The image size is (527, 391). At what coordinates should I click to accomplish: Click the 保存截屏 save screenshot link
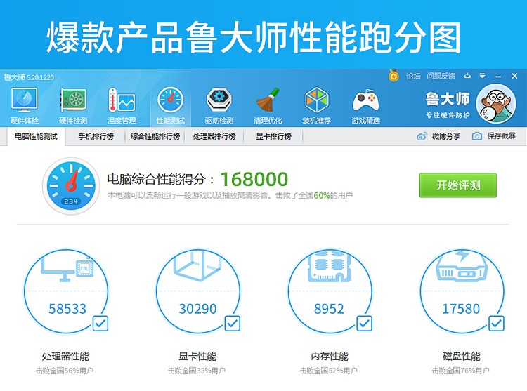(501, 136)
